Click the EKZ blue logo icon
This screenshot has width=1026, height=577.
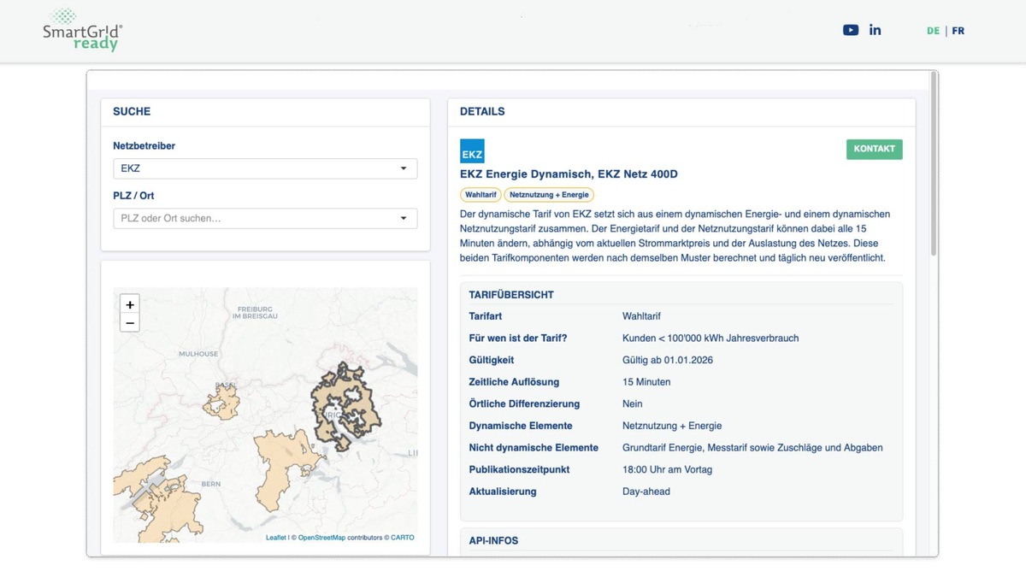point(472,151)
